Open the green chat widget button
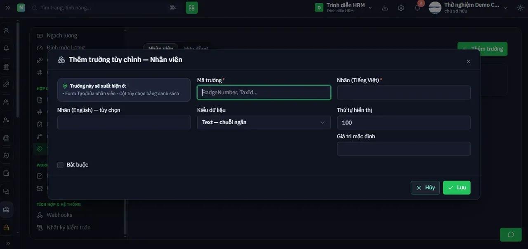The height and width of the screenshot is (249, 528). (x=511, y=235)
